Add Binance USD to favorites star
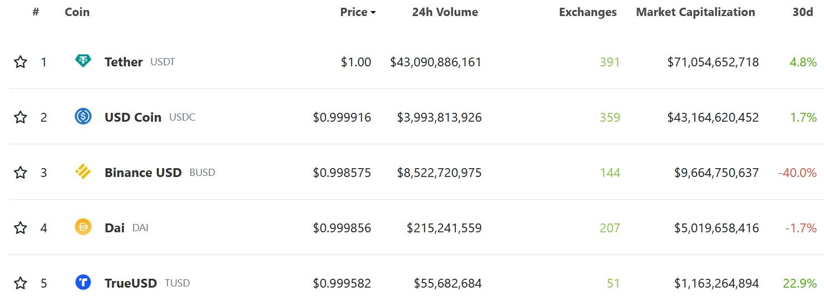Image resolution: width=824 pixels, height=302 pixels. pyautogui.click(x=21, y=172)
